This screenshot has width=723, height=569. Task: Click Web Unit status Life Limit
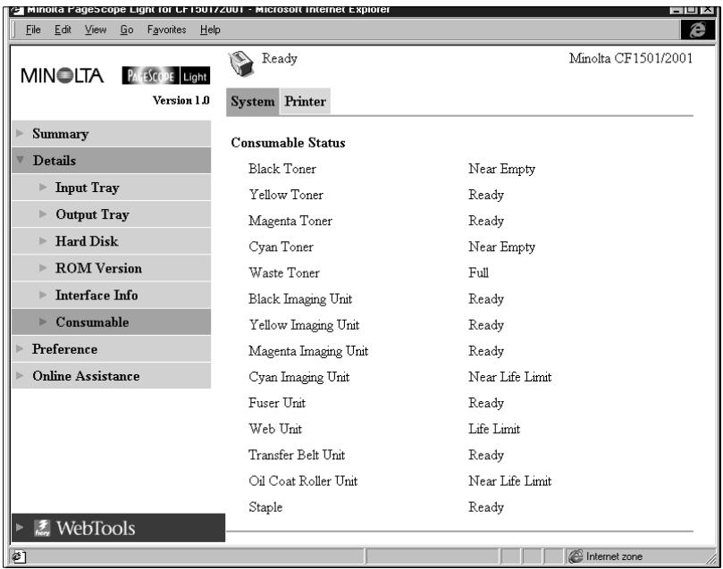[x=494, y=429]
